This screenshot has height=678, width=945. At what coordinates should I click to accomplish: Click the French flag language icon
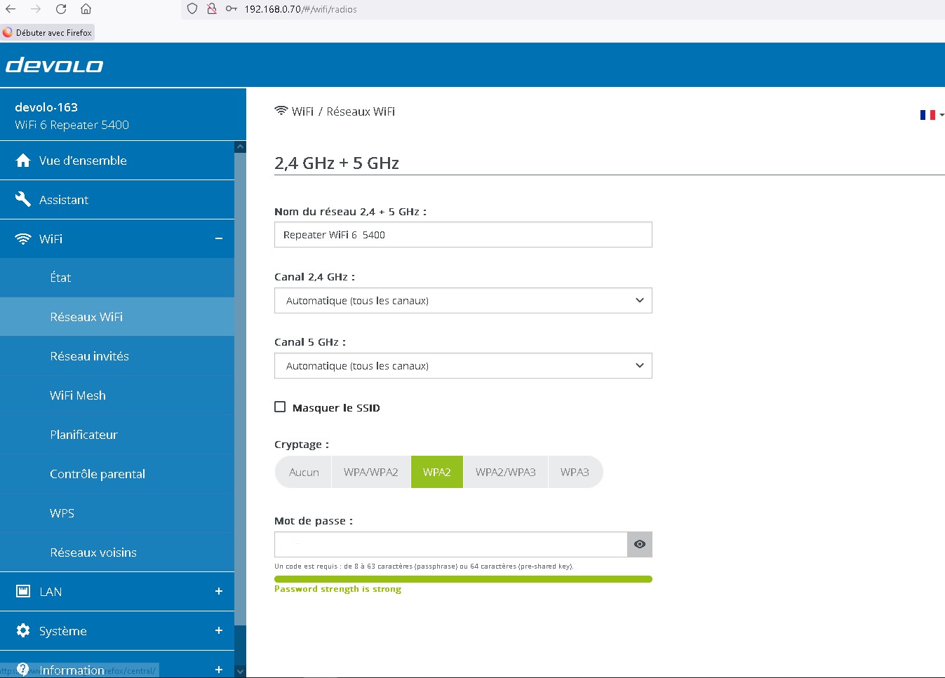point(927,115)
